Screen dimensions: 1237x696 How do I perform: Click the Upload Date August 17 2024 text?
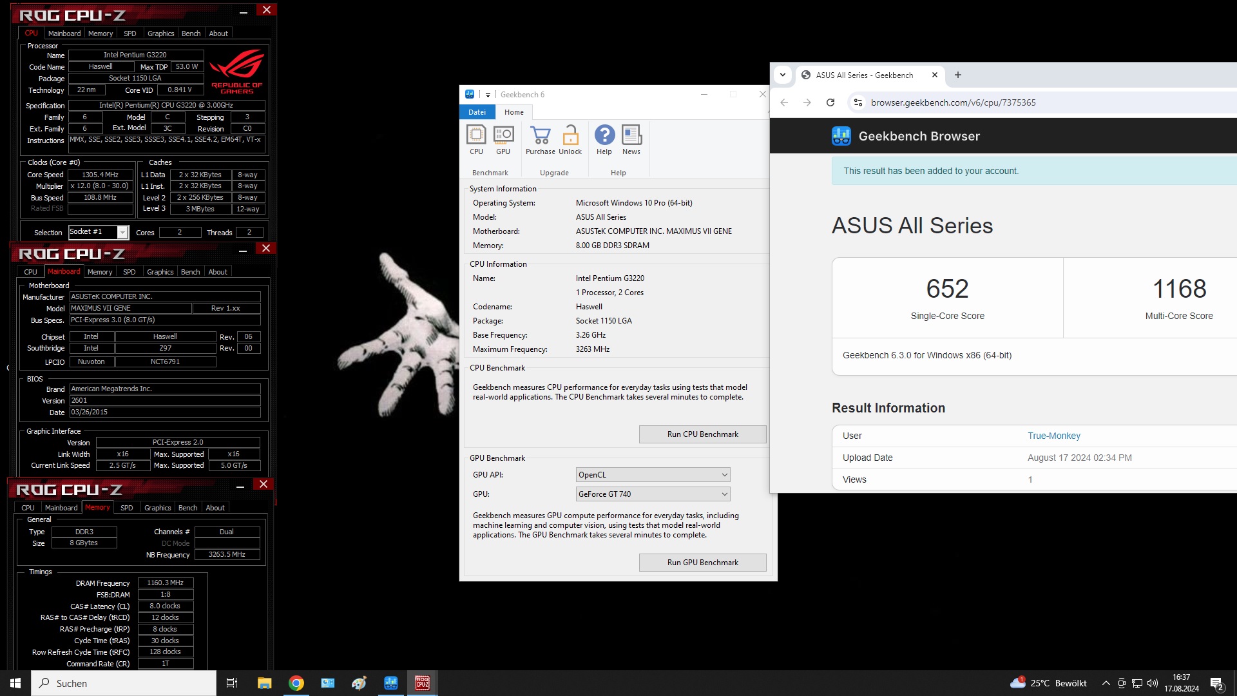pos(1079,458)
